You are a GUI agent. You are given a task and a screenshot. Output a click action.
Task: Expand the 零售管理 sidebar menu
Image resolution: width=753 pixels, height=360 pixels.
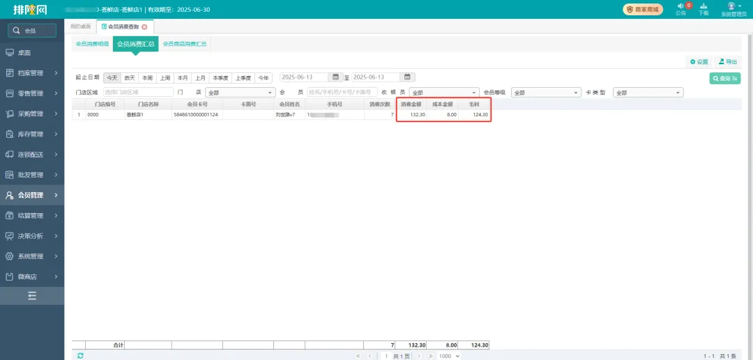(x=32, y=93)
